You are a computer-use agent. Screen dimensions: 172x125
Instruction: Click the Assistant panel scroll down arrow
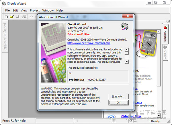tap(159, 116)
